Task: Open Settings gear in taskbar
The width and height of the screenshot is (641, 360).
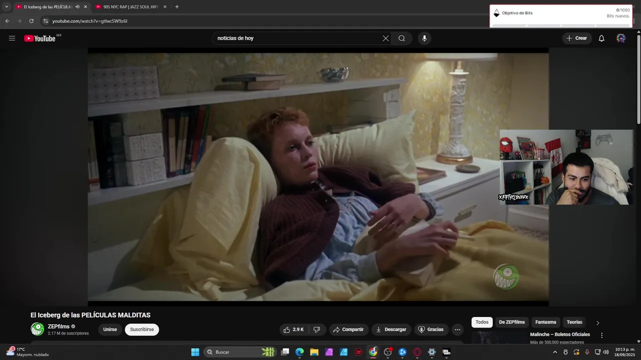Action: (x=432, y=352)
